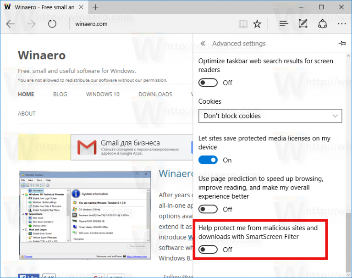Click the scrollbar up arrow in settings pane
The height and width of the screenshot is (278, 352).
pos(348,56)
